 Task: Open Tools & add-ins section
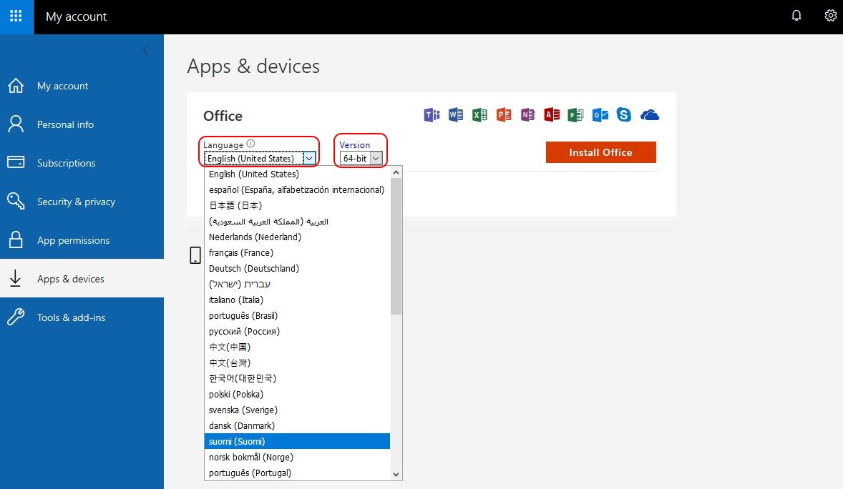click(82, 317)
